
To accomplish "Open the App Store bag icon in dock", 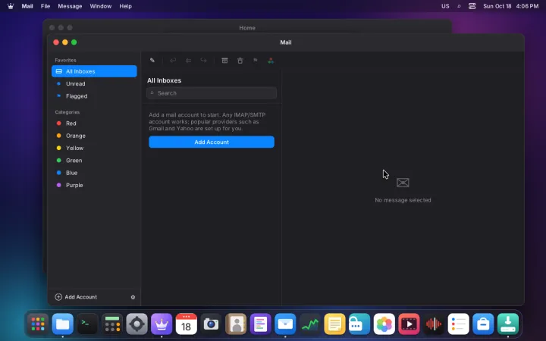I will click(x=483, y=324).
